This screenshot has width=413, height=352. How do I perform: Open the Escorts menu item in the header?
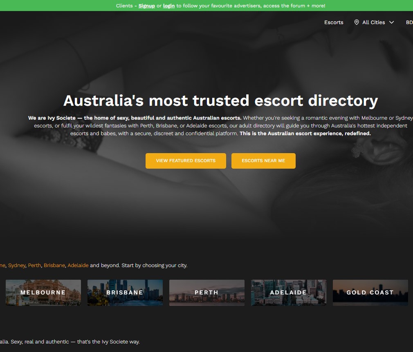tap(334, 22)
